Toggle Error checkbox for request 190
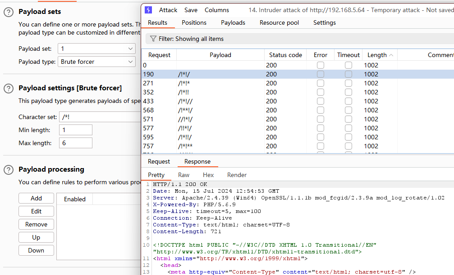Screen dimensions: 454x275 320,74
